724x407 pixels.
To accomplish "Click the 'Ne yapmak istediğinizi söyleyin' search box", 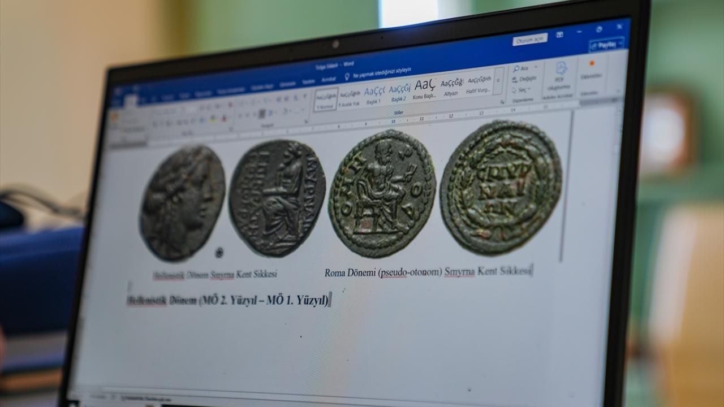I will 382,73.
